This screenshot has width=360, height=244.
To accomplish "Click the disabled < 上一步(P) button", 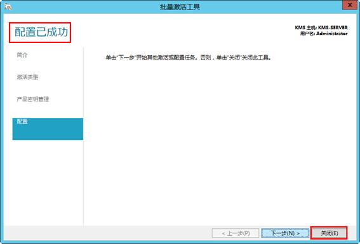I will (x=236, y=233).
